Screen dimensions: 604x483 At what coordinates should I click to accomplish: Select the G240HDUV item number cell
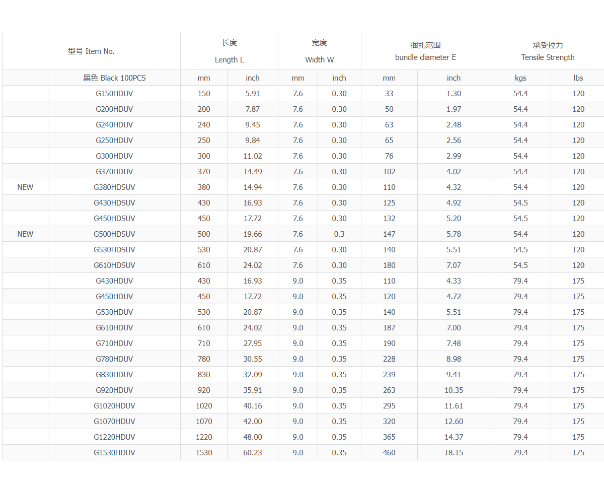click(114, 125)
